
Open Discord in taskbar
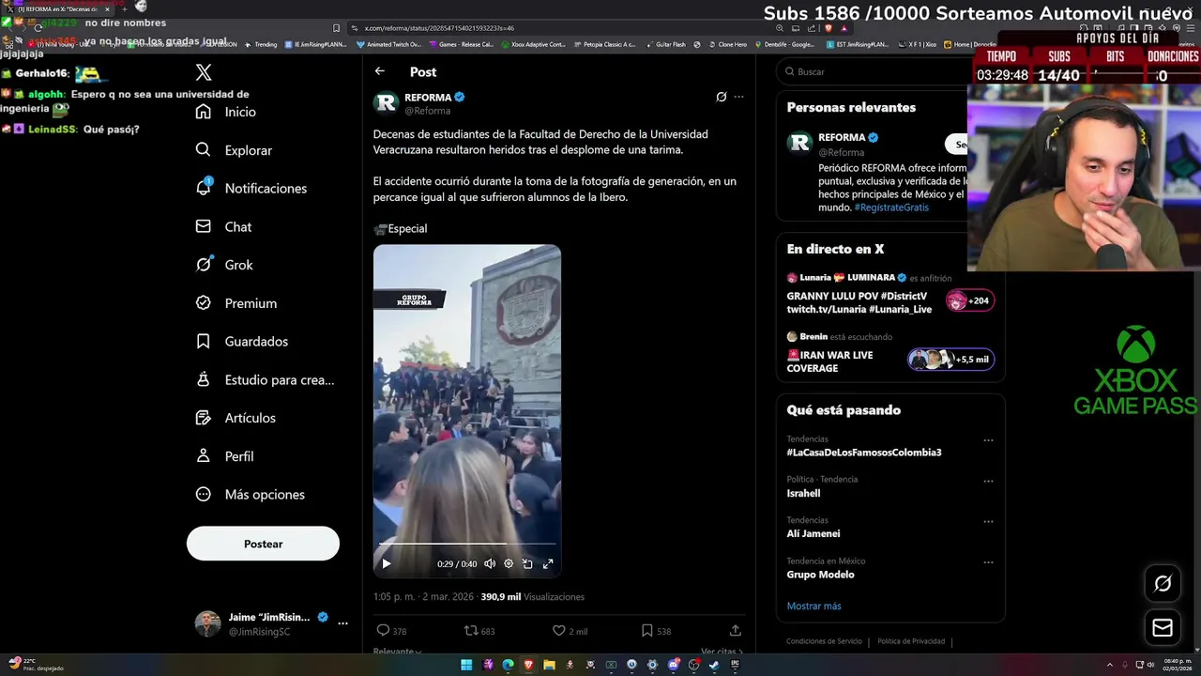click(673, 665)
